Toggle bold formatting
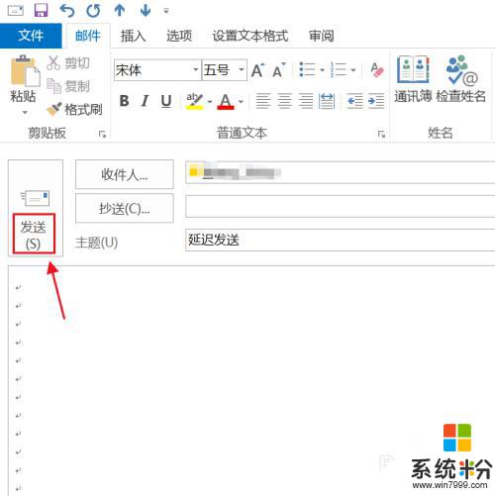The image size is (495, 496). [124, 101]
